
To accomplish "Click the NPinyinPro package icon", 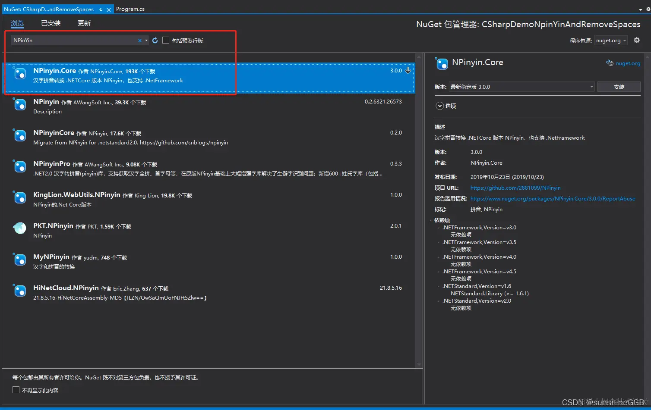I will click(x=20, y=166).
